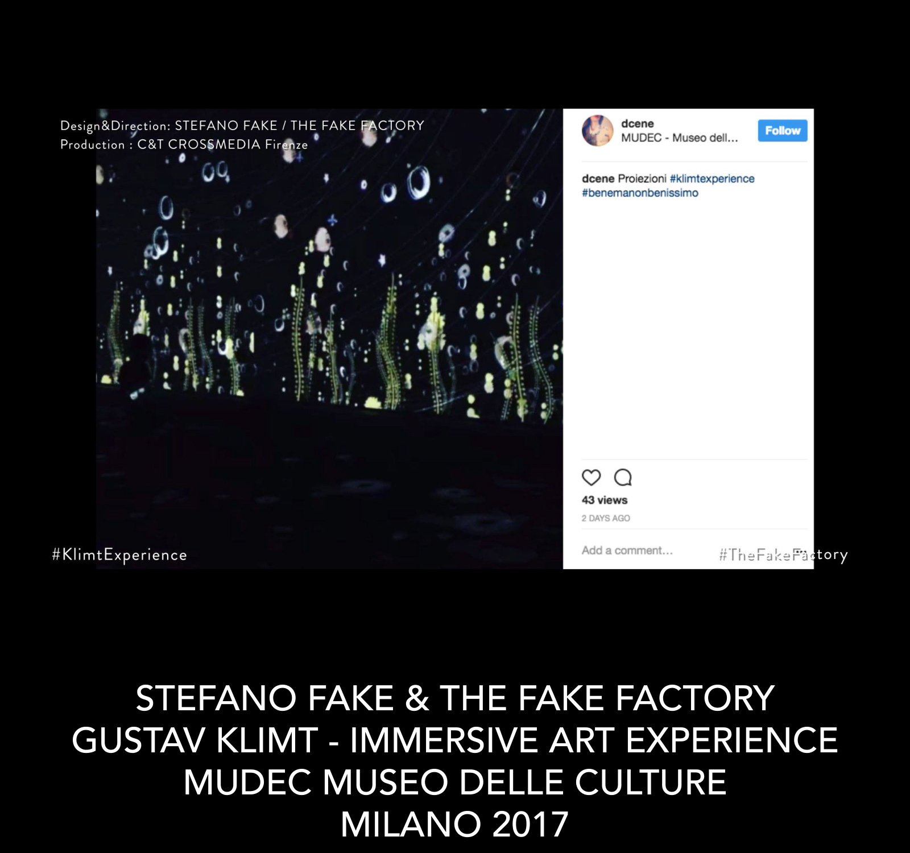The width and height of the screenshot is (910, 853).
Task: Open dcene's profile avatar picture
Action: [597, 131]
